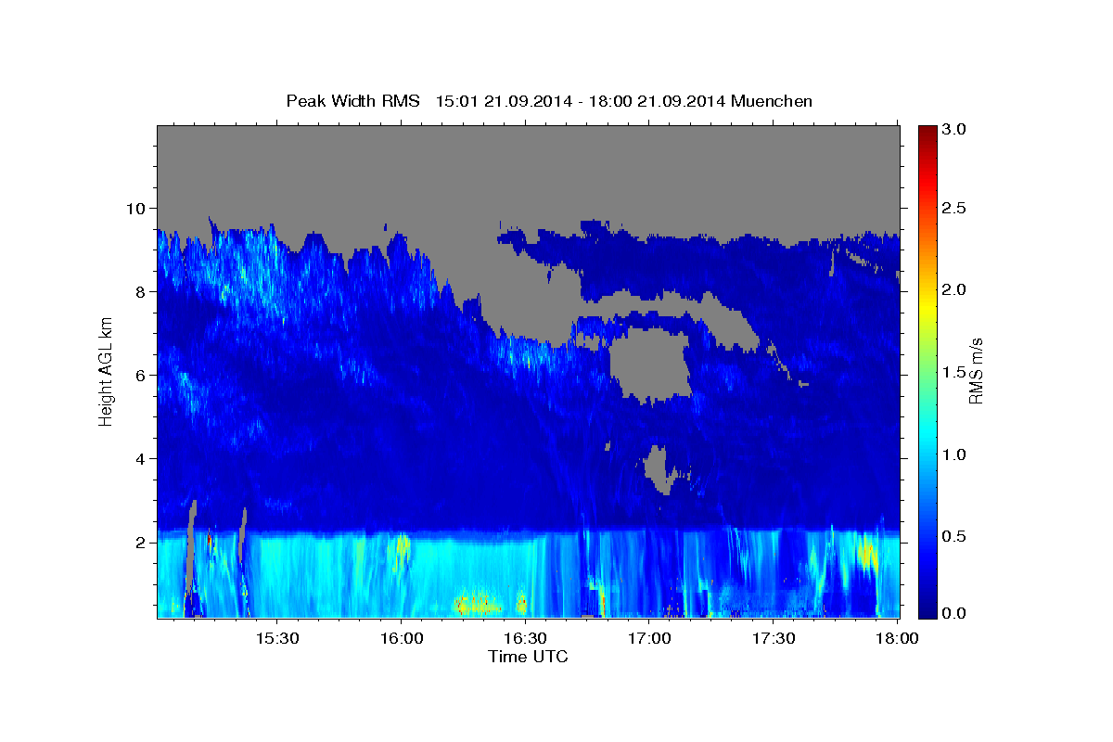This screenshot has height=742, width=1113.
Task: Click the 18:00 time tick label
Action: (x=896, y=638)
